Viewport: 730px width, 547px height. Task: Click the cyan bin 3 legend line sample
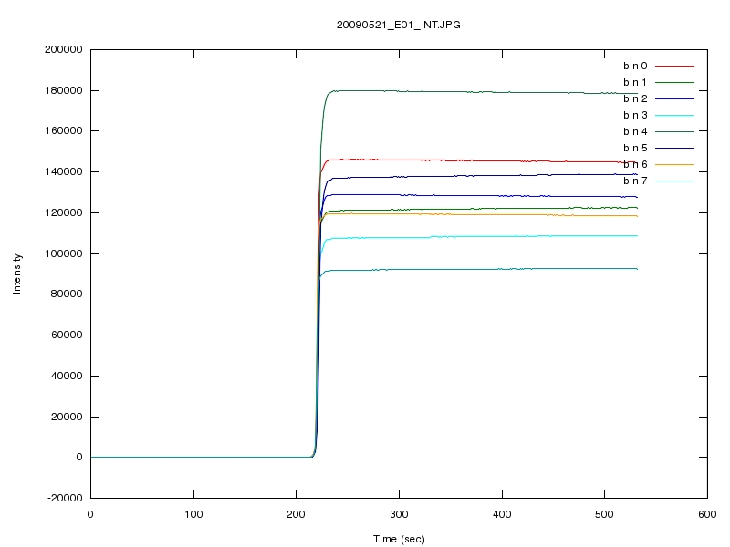pos(674,116)
